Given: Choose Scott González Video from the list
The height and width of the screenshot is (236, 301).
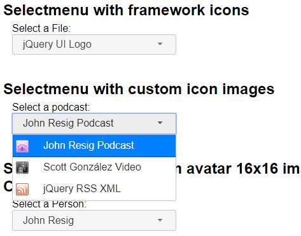Looking at the screenshot, I should tap(94, 167).
